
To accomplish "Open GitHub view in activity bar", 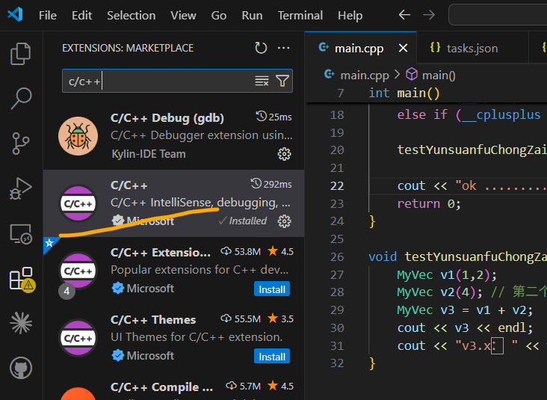I will point(21,368).
